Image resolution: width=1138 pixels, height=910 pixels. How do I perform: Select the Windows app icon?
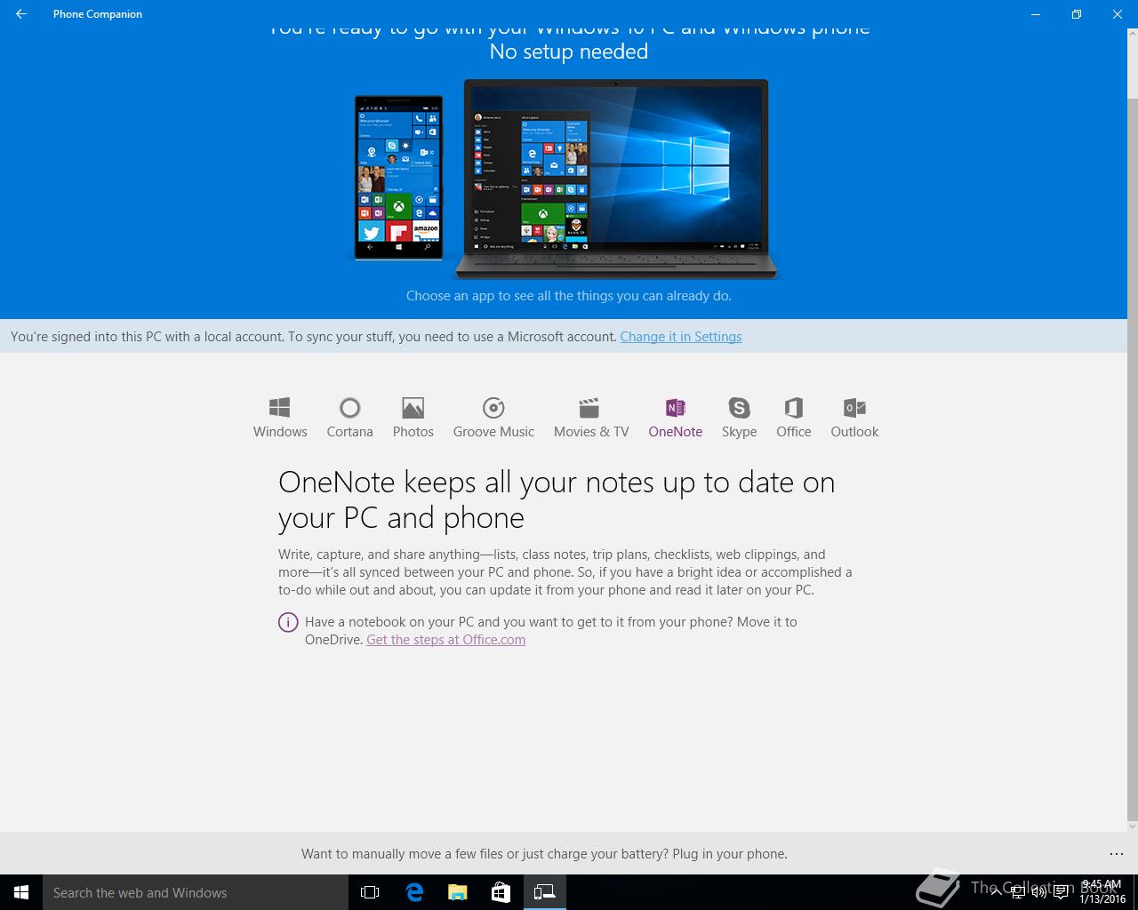click(279, 408)
